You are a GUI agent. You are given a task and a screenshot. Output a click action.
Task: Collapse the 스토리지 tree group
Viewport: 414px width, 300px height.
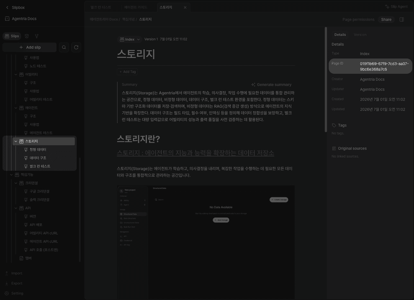point(16,141)
